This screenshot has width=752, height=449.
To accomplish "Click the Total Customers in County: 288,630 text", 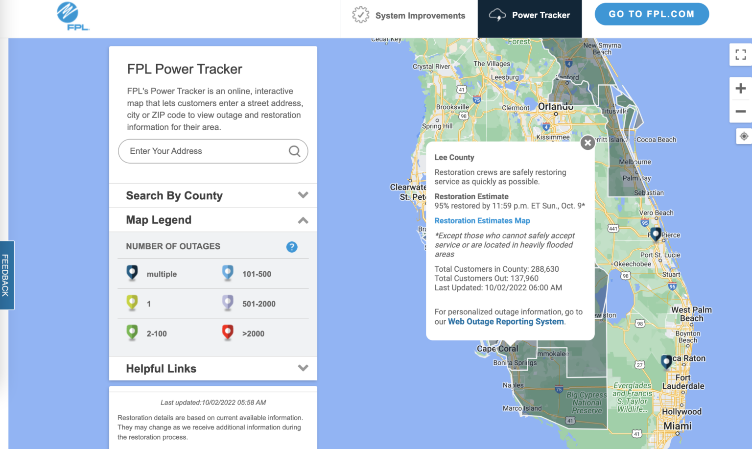I will [496, 269].
